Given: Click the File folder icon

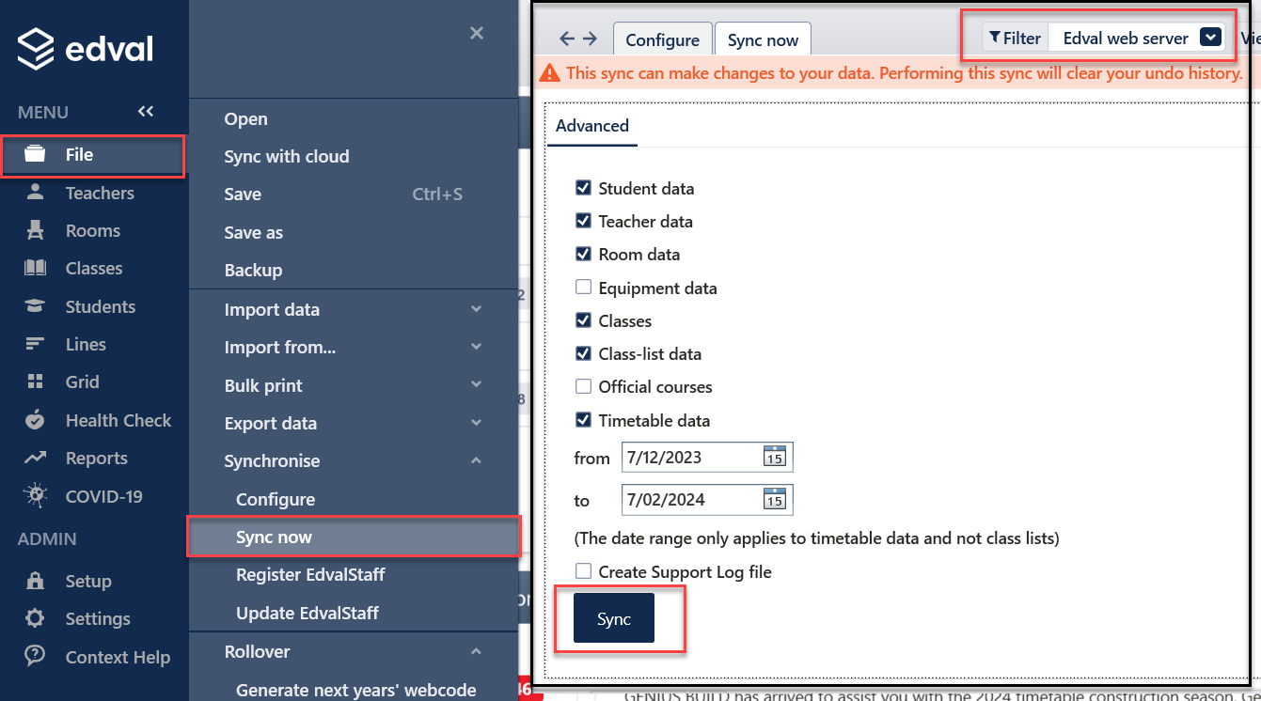Looking at the screenshot, I should tap(35, 154).
